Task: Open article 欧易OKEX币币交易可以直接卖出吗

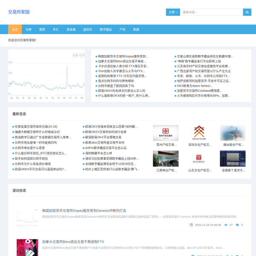Action: point(41,169)
